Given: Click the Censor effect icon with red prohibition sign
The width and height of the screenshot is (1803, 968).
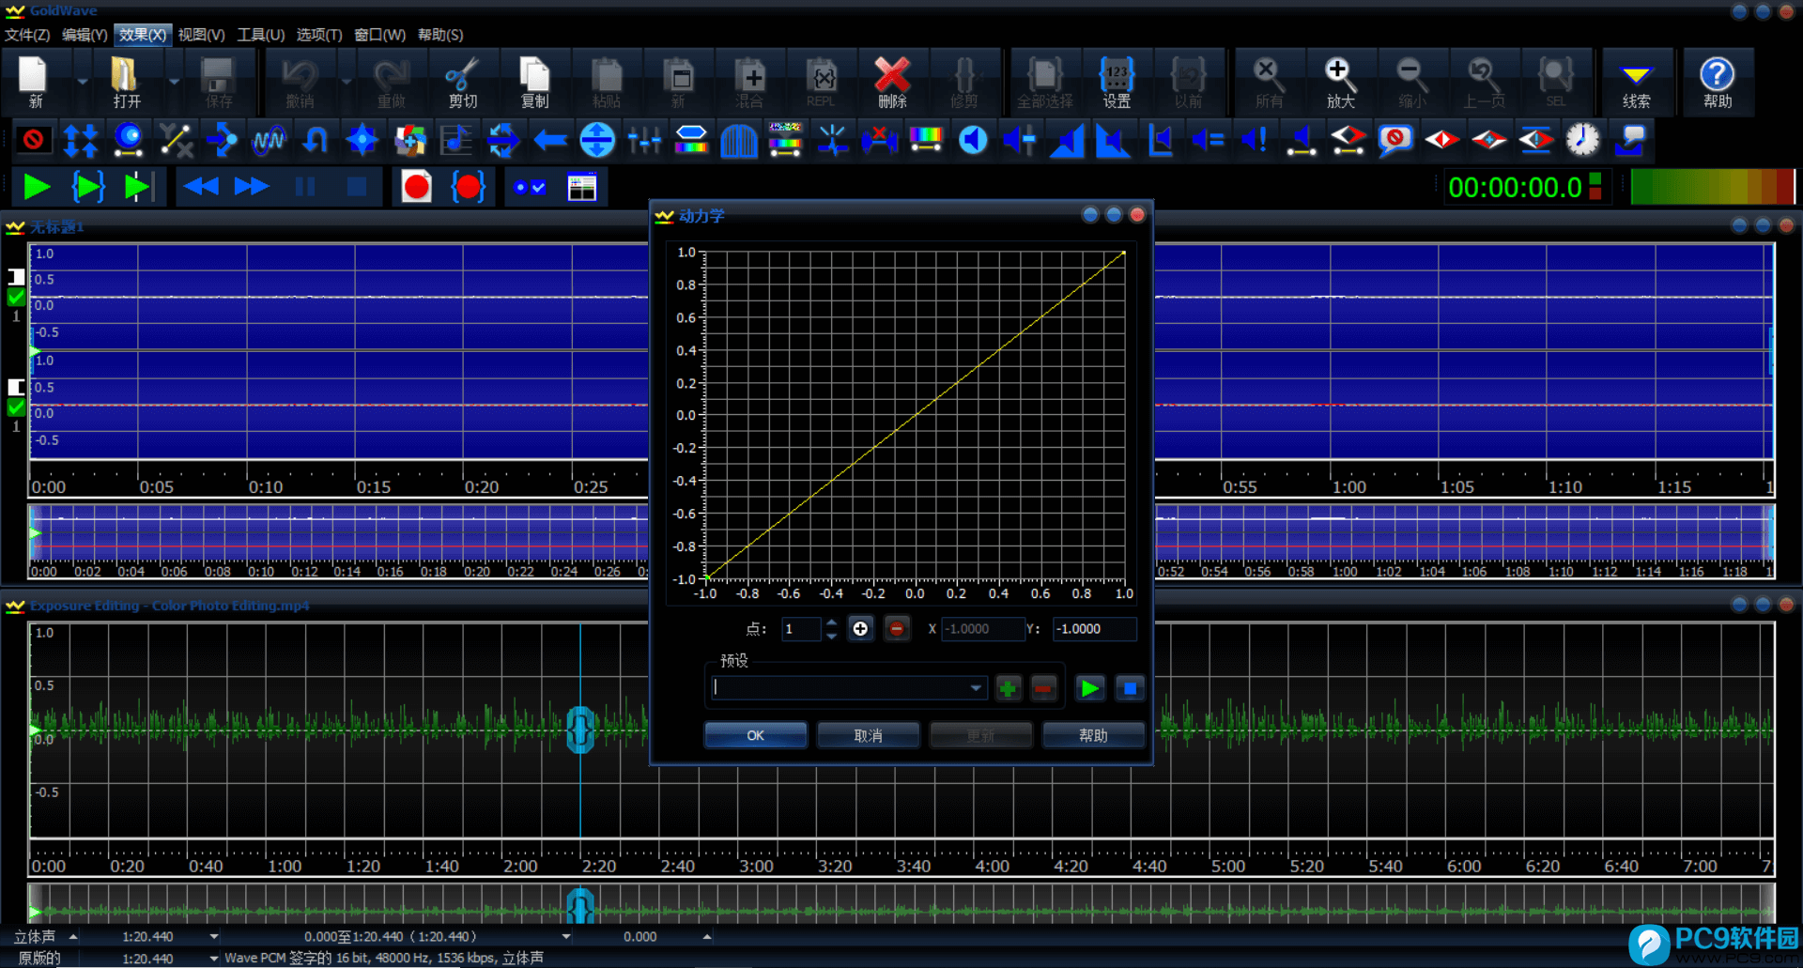Looking at the screenshot, I should click(33, 141).
